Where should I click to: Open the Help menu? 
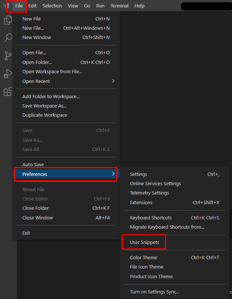pyautogui.click(x=139, y=6)
